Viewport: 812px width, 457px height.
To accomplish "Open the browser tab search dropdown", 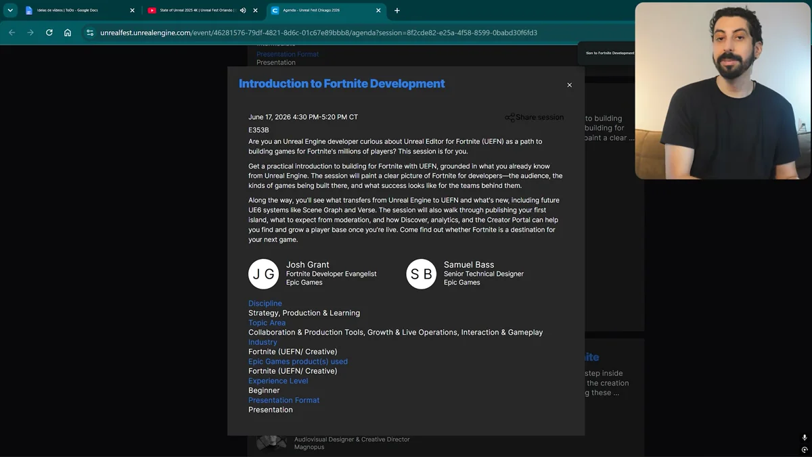I will [x=10, y=10].
